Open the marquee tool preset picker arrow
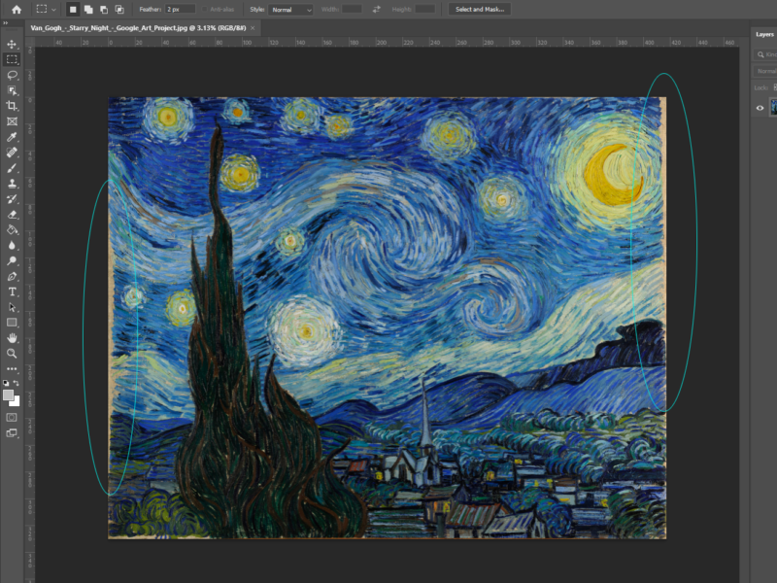 pyautogui.click(x=54, y=10)
